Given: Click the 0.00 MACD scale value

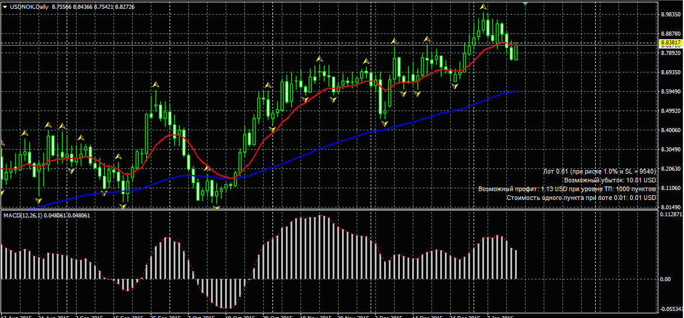Looking at the screenshot, I should (x=665, y=279).
